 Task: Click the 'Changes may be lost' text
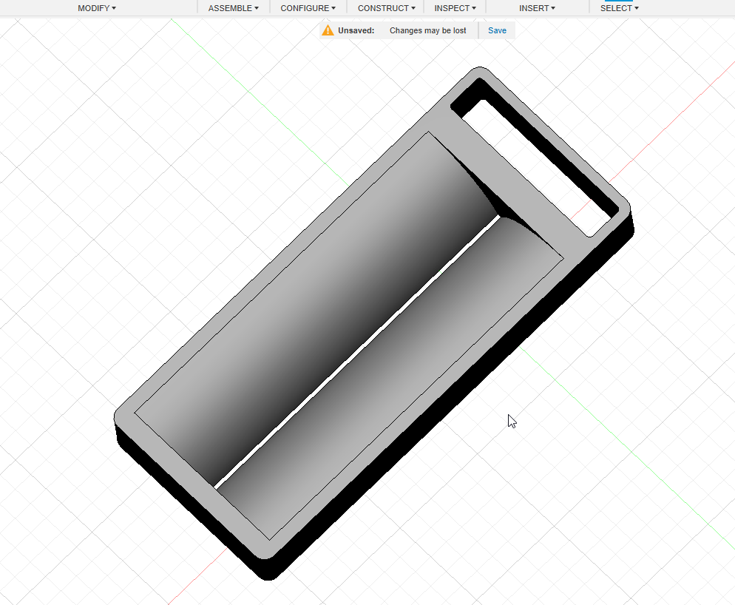(x=427, y=30)
